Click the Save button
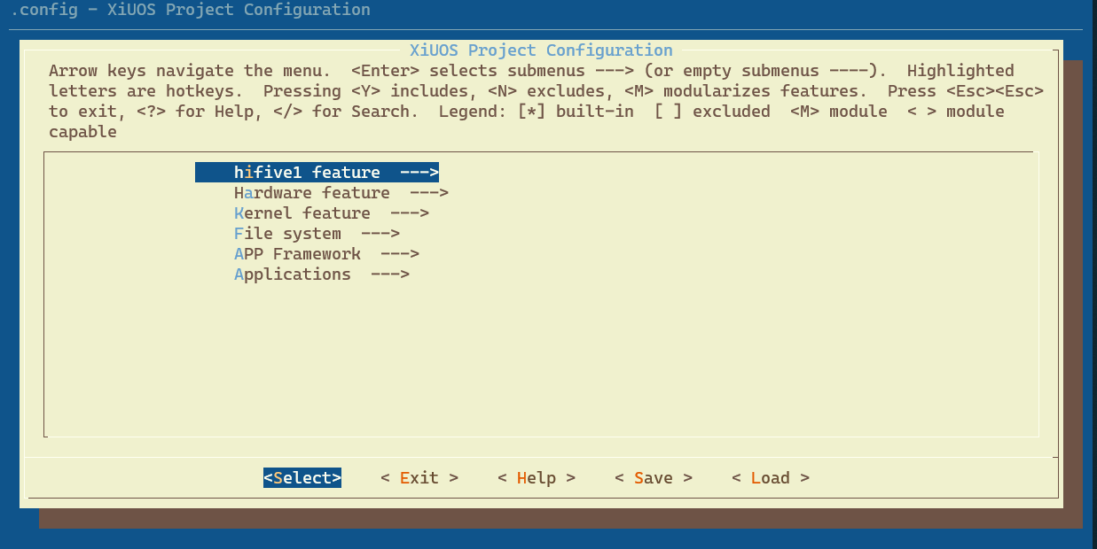 coord(654,478)
